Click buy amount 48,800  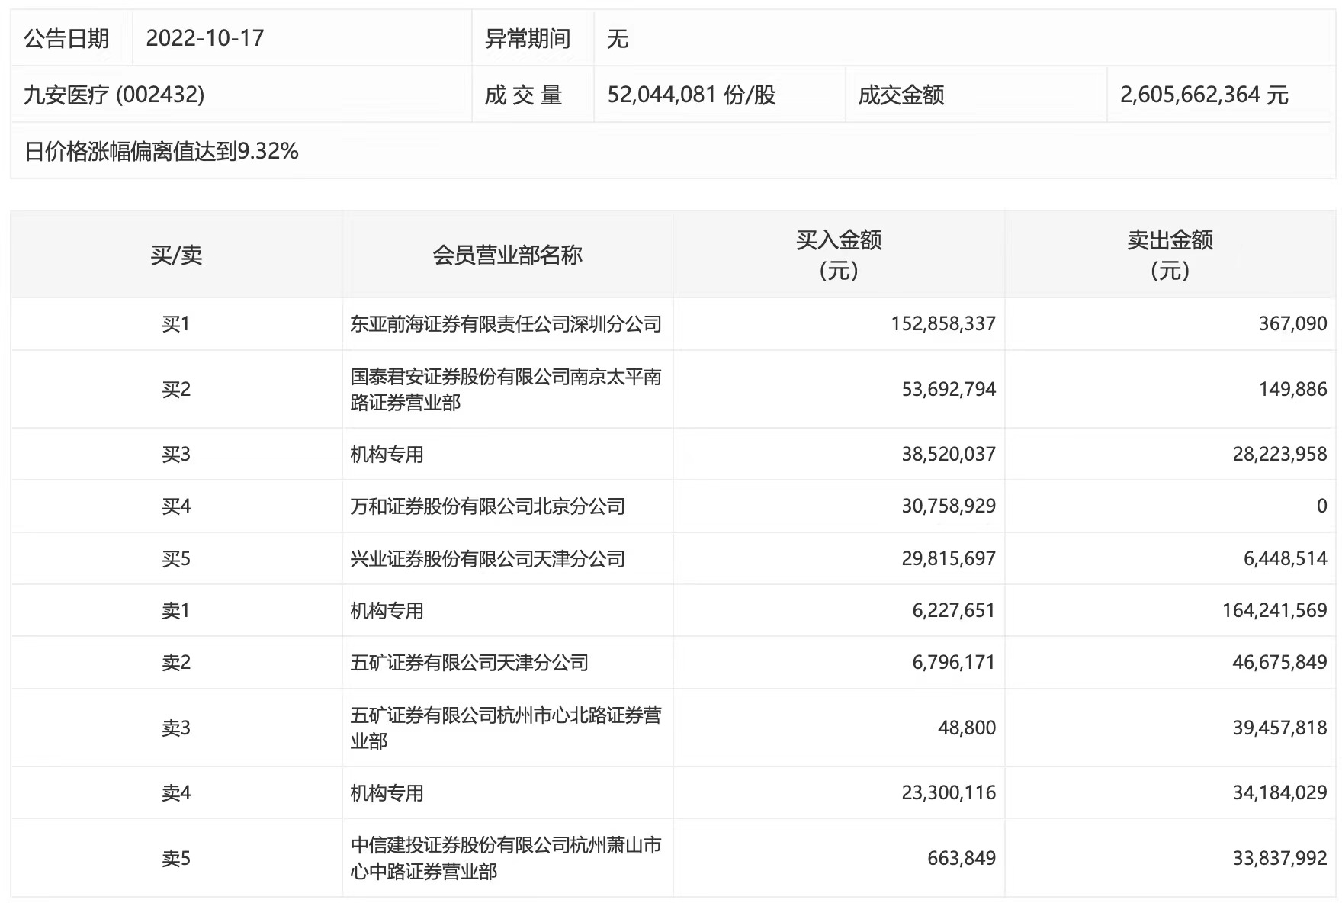967,728
